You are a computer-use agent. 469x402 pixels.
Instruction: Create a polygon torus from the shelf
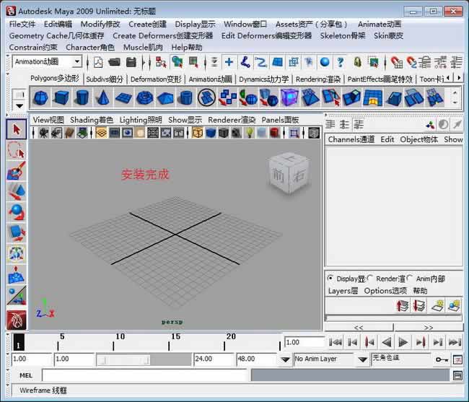[144, 97]
